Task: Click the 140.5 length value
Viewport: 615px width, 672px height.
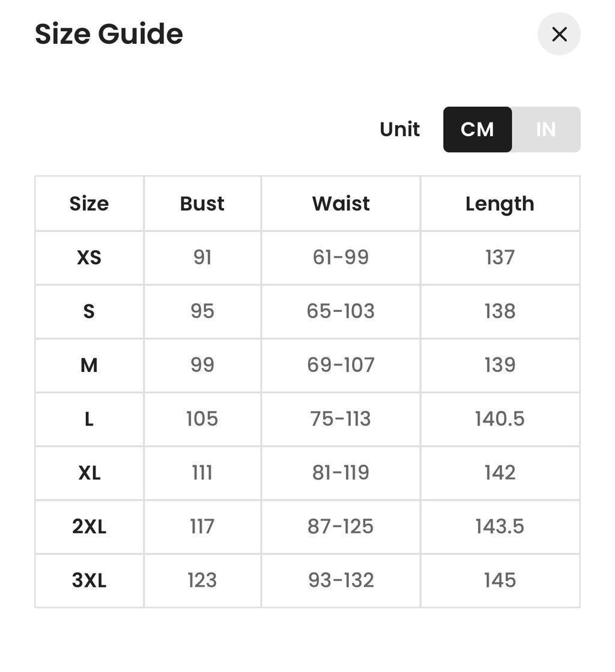Action: pyautogui.click(x=500, y=419)
